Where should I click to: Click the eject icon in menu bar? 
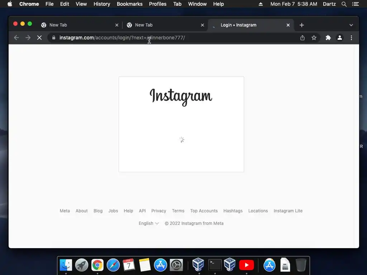261,4
